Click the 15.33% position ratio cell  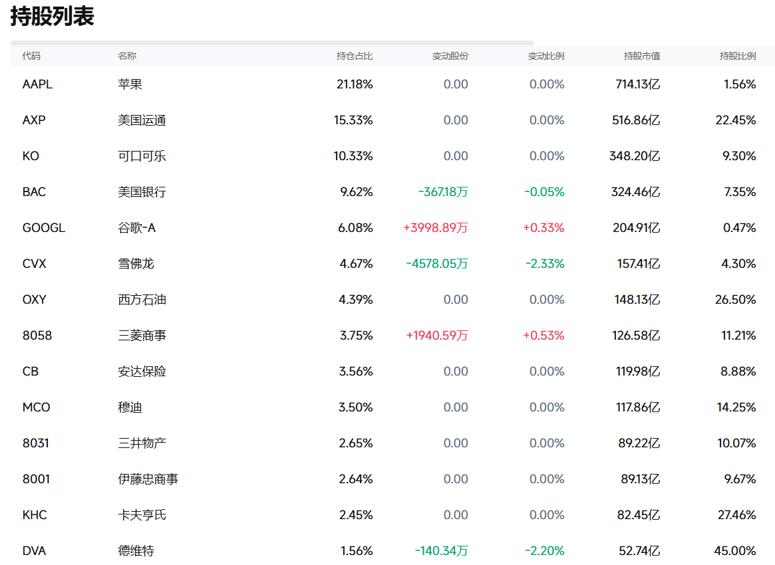click(353, 120)
